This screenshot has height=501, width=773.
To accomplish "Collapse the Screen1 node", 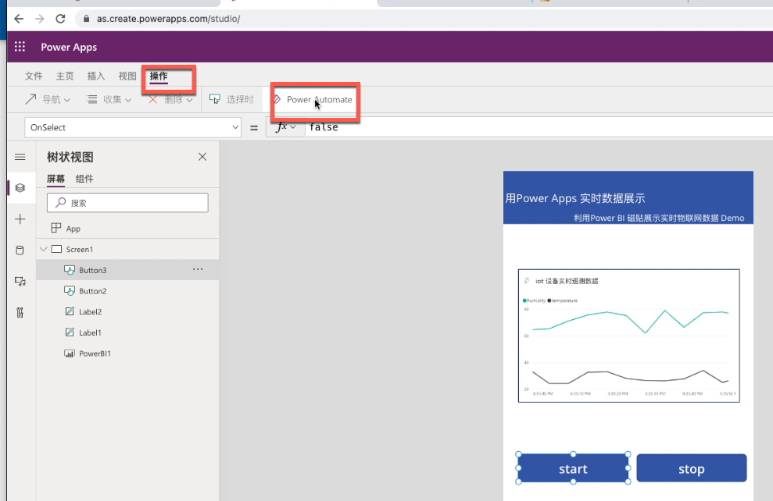I will (x=44, y=249).
